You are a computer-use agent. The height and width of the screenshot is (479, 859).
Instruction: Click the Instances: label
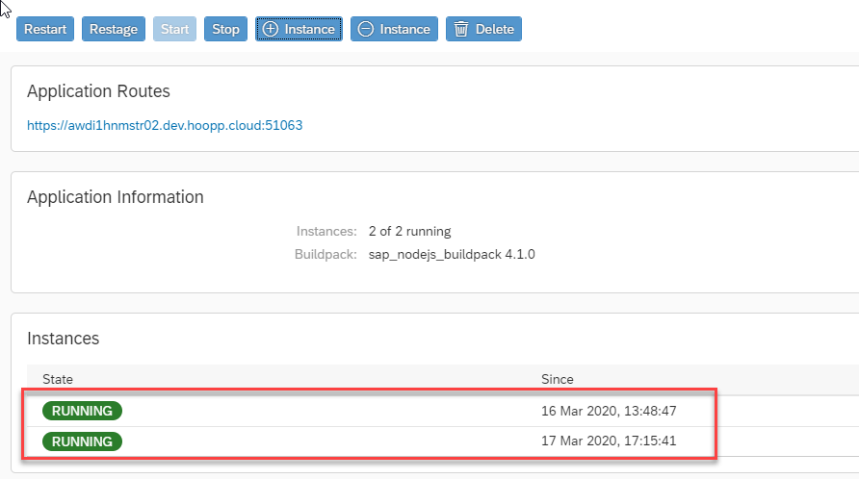pos(326,232)
